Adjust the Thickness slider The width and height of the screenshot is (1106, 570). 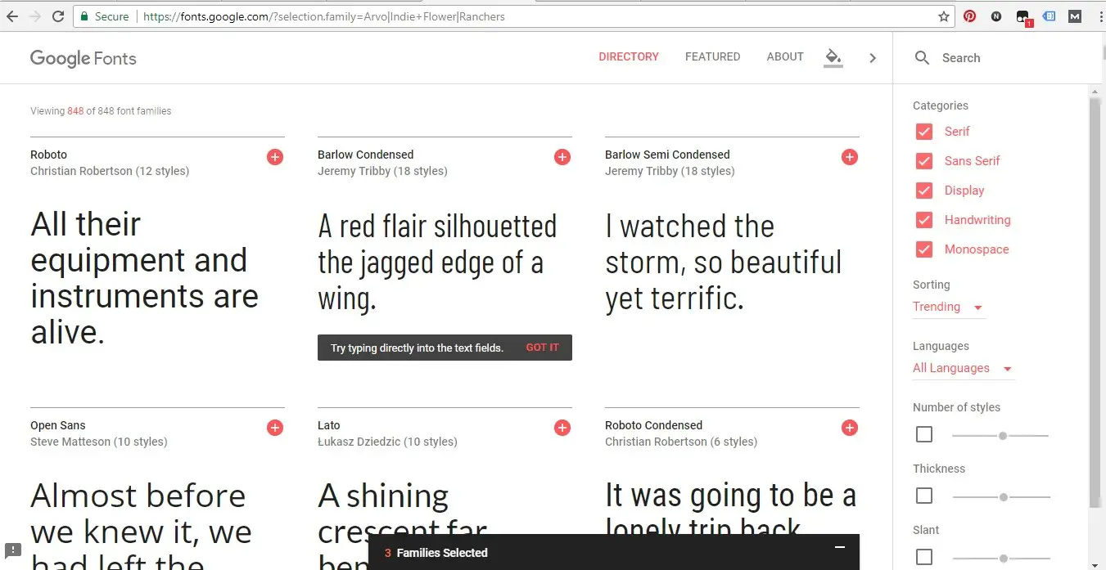click(x=1000, y=497)
